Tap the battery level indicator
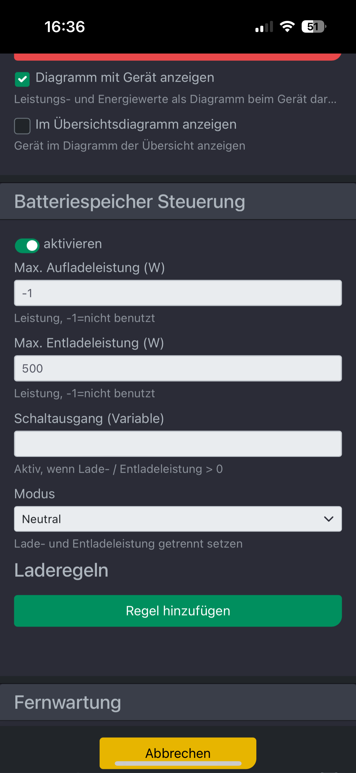The height and width of the screenshot is (773, 356). 314,27
